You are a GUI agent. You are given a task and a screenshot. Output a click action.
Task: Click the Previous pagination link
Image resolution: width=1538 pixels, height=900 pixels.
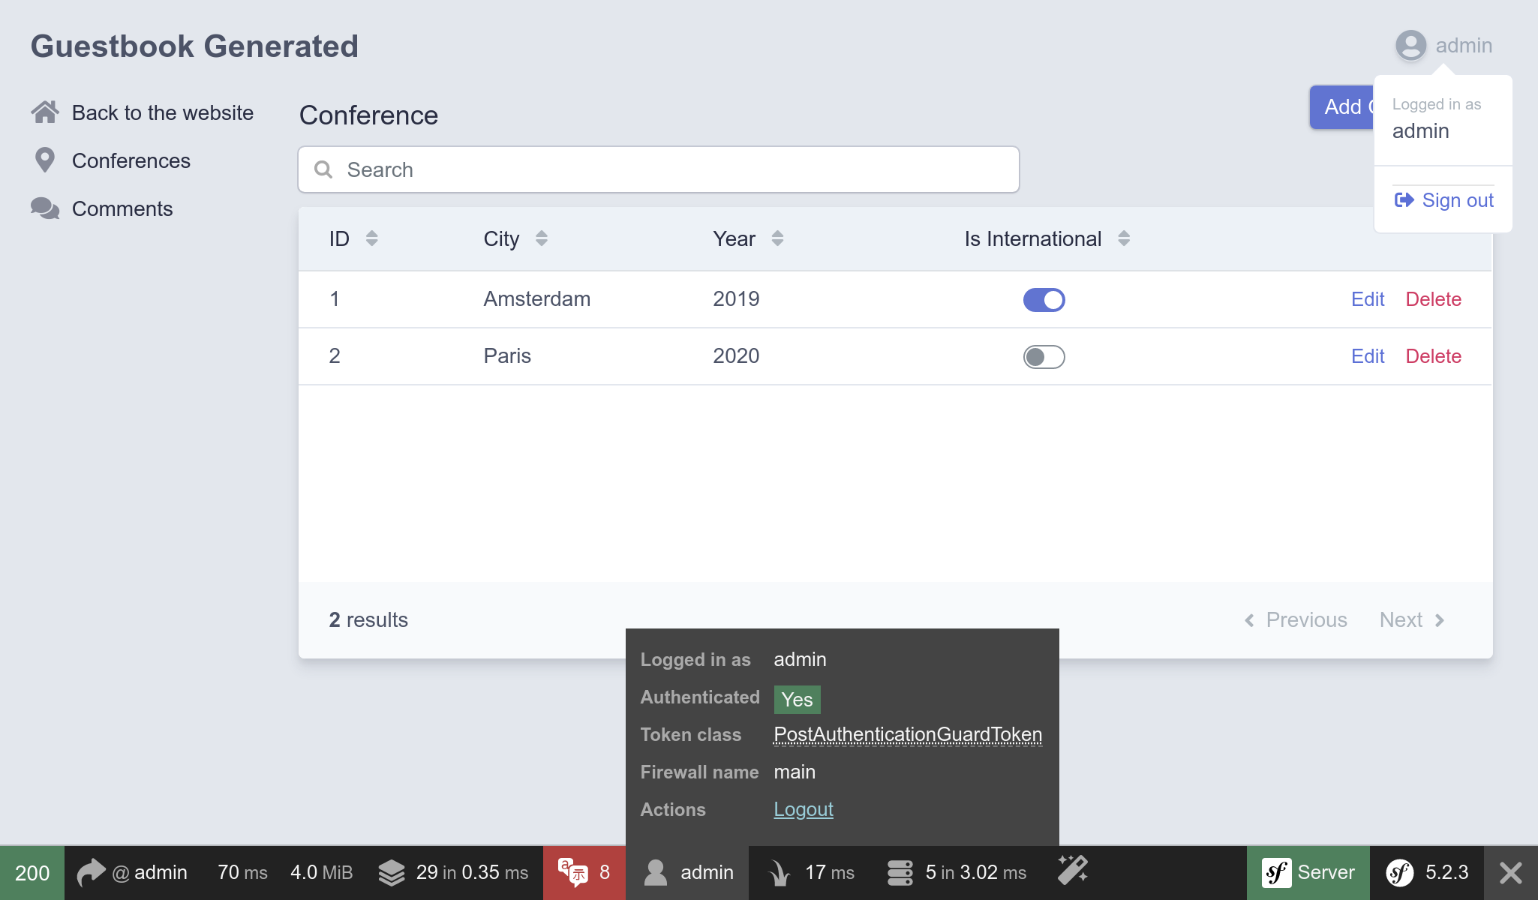(1296, 619)
